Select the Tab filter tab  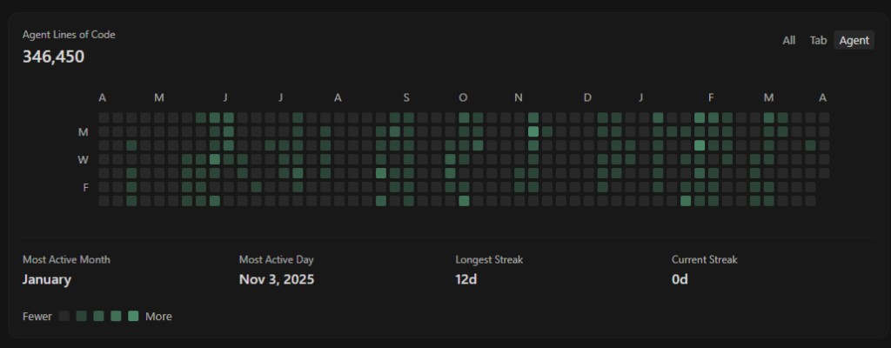click(x=818, y=40)
